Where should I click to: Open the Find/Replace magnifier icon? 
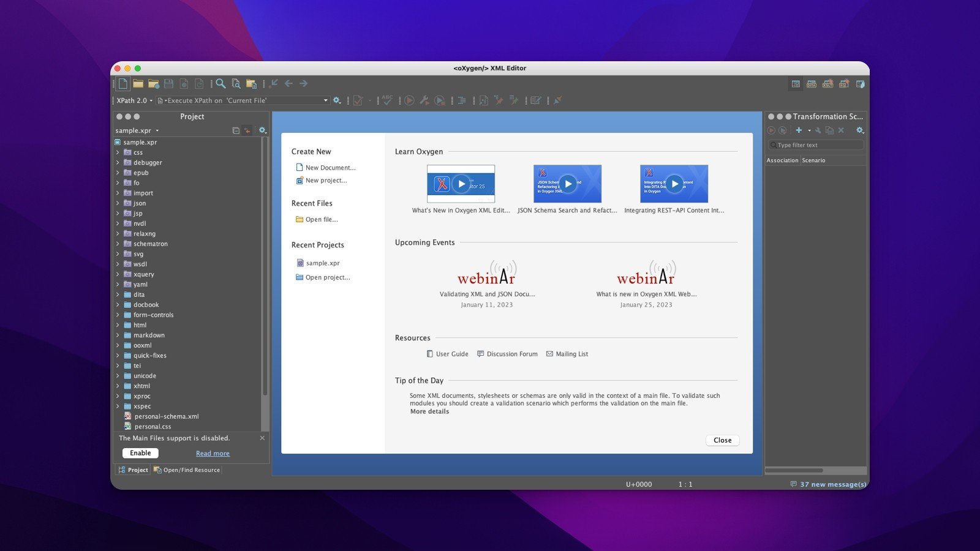click(221, 84)
